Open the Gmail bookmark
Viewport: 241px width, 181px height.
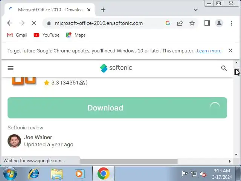point(17,35)
